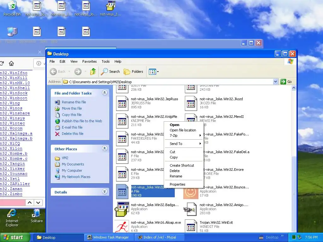Go to VM2 folder in Other Places
The height and width of the screenshot is (242, 323).
coord(65,158)
